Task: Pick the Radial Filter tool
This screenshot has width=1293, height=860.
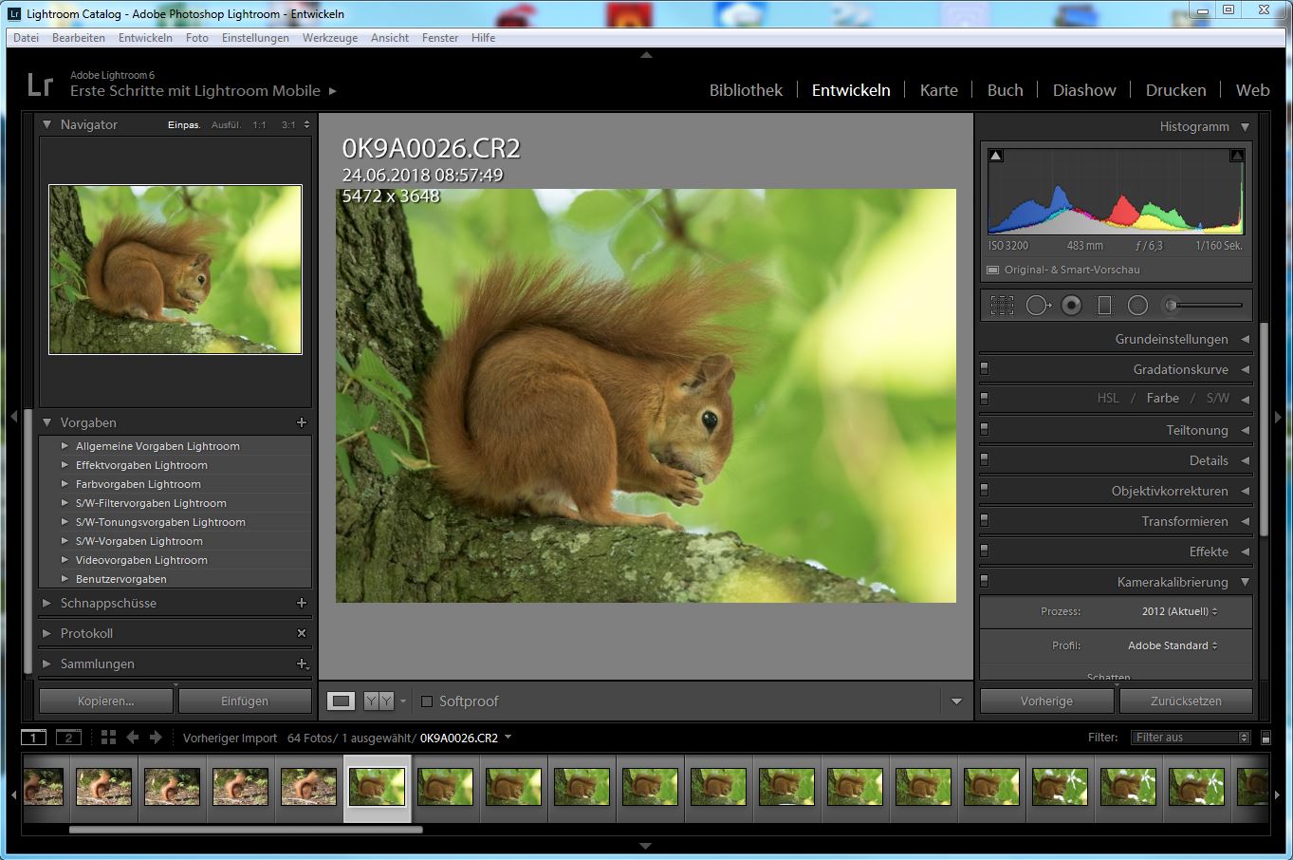Action: pos(1137,306)
